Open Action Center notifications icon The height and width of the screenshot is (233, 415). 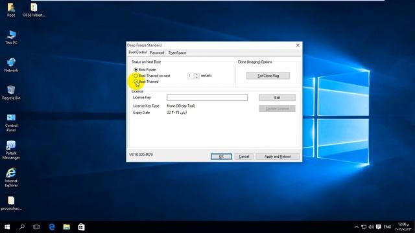(x=379, y=227)
